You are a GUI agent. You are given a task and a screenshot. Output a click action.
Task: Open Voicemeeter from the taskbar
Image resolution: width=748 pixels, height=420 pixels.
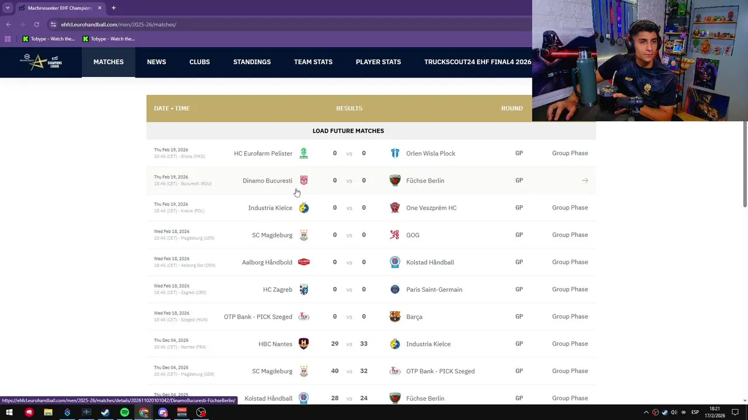[x=182, y=412]
